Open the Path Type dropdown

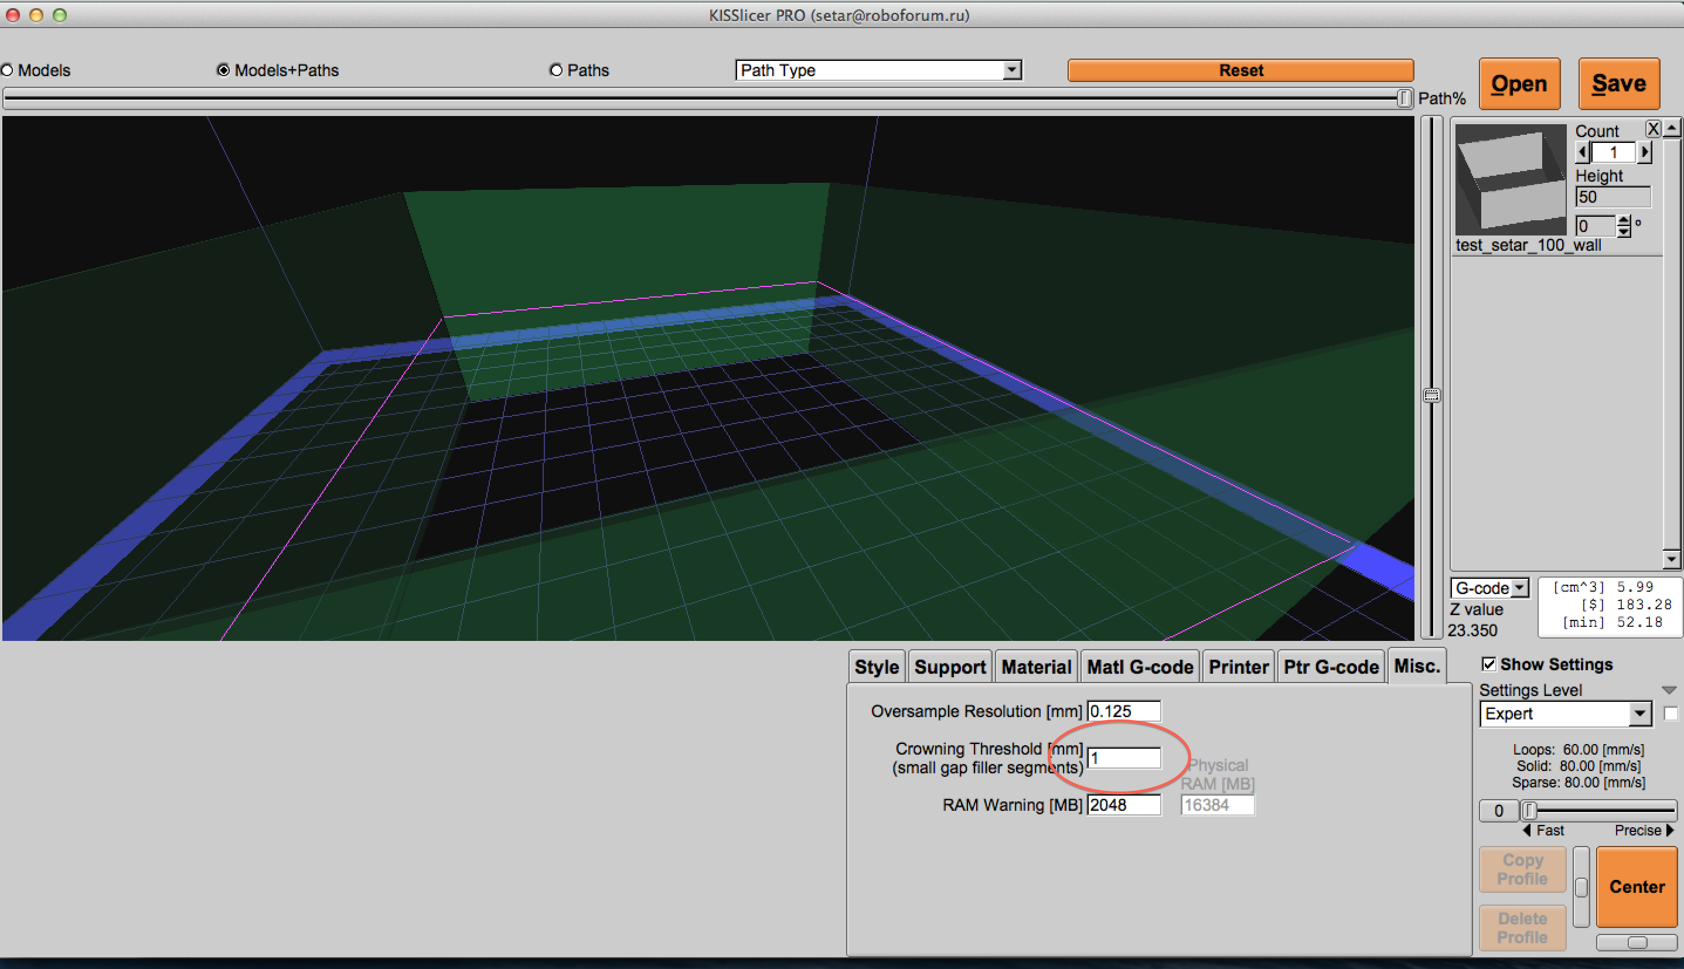coord(1011,70)
